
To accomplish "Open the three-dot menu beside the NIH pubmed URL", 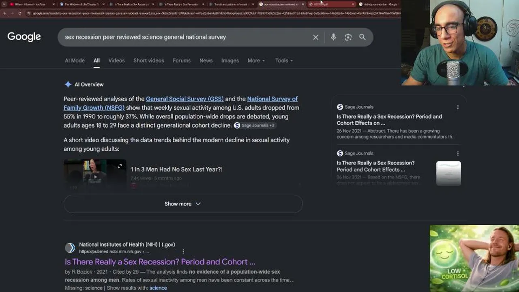I will point(183,251).
